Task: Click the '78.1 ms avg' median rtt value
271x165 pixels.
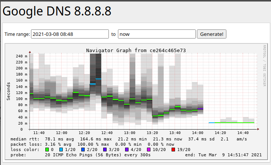Action: coord(59,139)
